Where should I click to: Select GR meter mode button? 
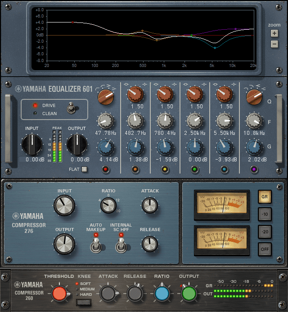(265, 196)
